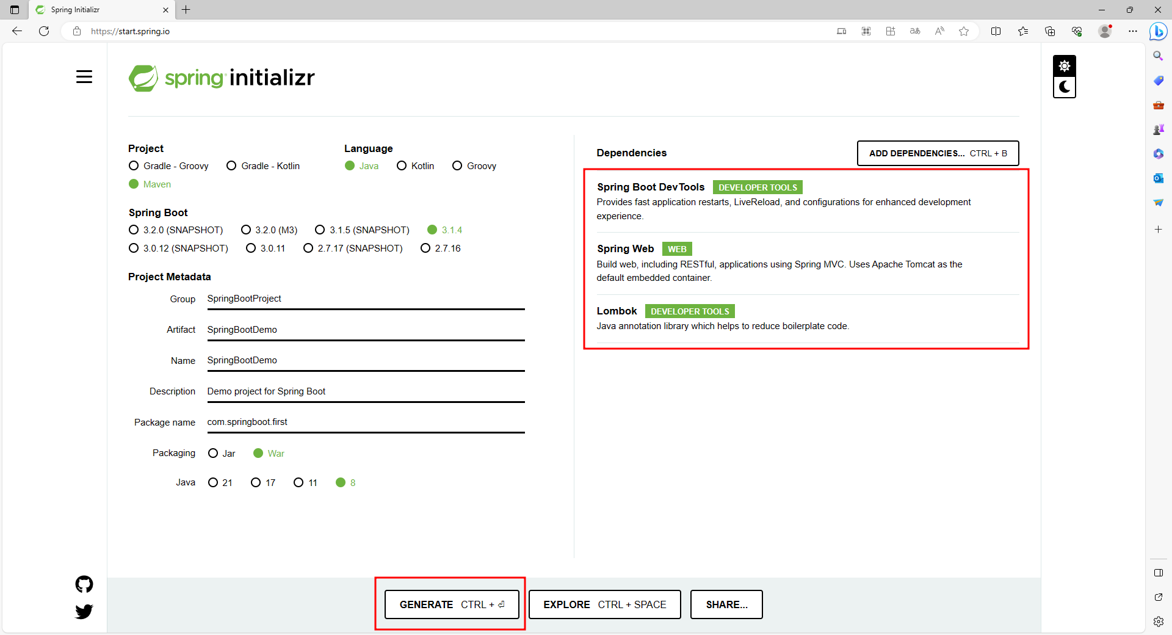Click the browser address bar URL

click(x=130, y=31)
